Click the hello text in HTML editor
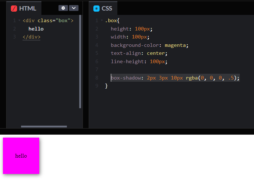Screen dimensions: 254x183 [36, 29]
